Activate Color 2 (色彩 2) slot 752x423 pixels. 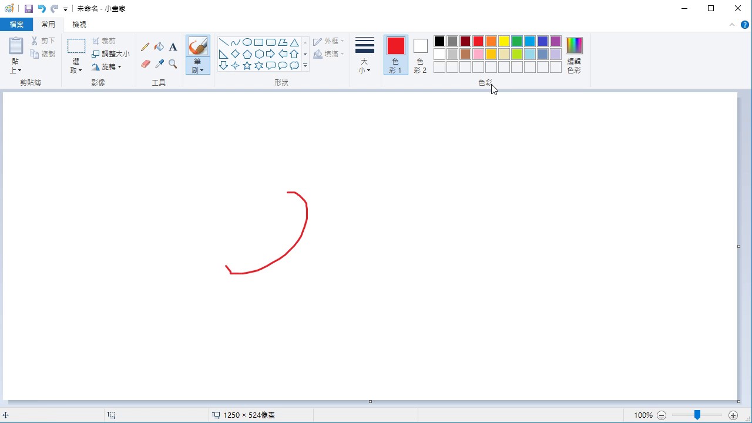pyautogui.click(x=420, y=55)
